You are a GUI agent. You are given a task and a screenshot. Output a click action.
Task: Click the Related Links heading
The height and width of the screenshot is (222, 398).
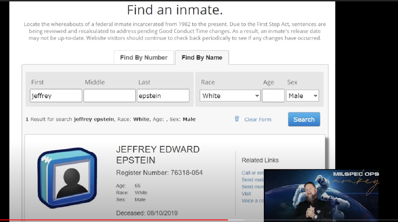(260, 160)
